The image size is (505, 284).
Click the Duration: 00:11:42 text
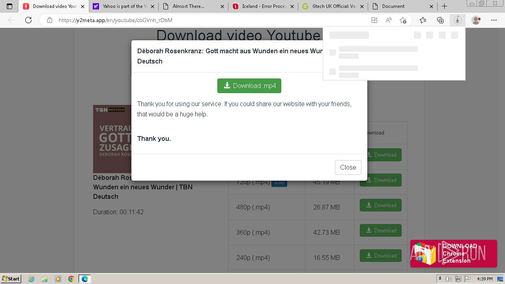click(118, 212)
